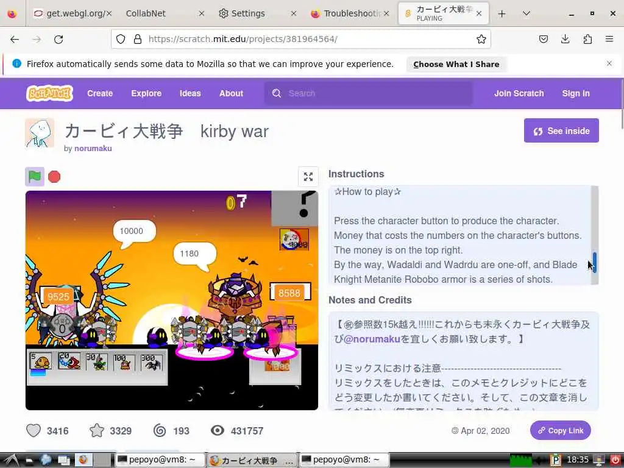
Task: Bookmark this page with the star icon
Action: pos(481,39)
